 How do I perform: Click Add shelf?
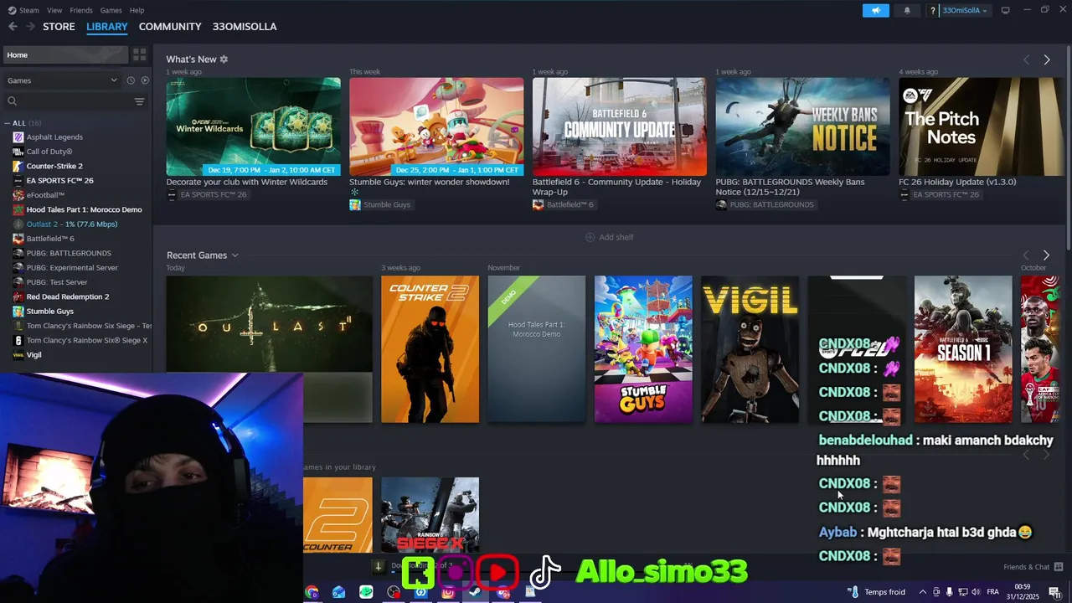point(609,237)
